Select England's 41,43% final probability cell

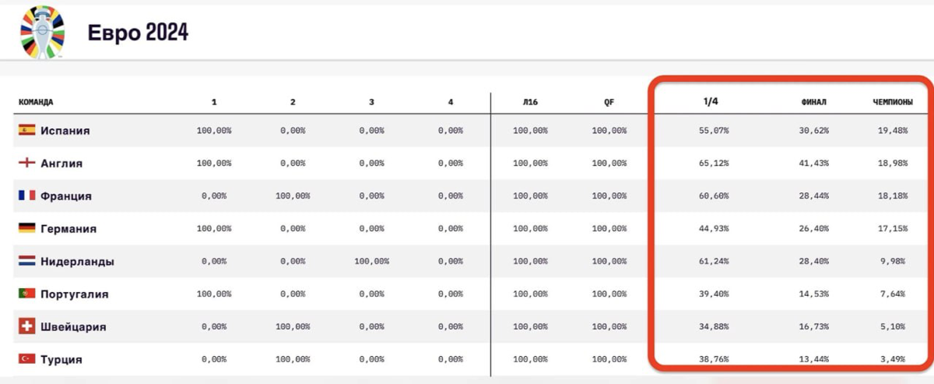point(813,164)
